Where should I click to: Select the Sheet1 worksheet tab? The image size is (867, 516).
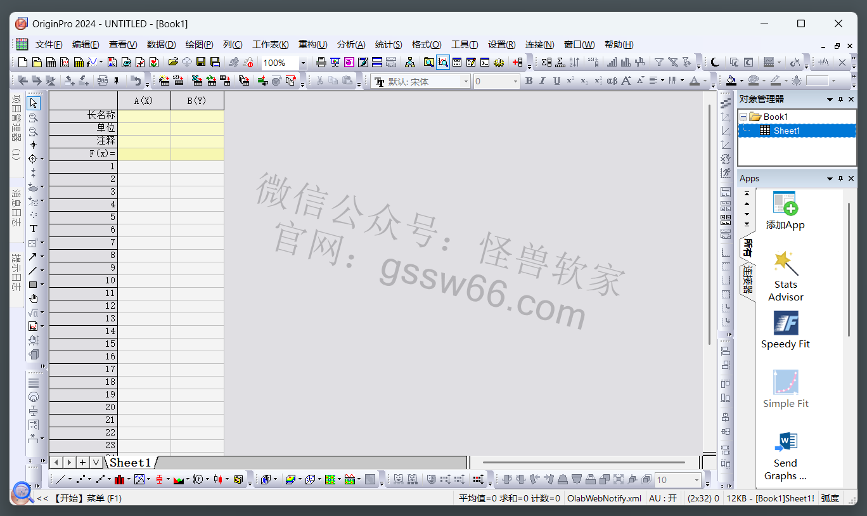(131, 463)
